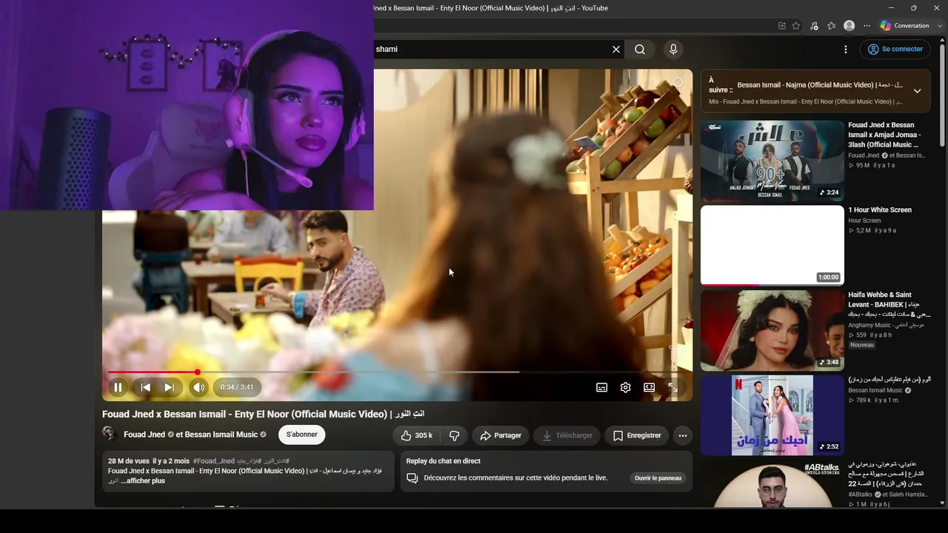Save the video with Enregistrer
Screen dimensions: 948x533
(636, 435)
